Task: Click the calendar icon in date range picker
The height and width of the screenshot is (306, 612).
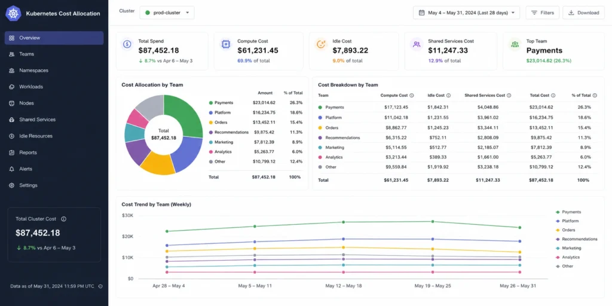Action: pos(421,13)
